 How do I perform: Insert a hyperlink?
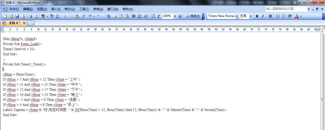(109, 16)
